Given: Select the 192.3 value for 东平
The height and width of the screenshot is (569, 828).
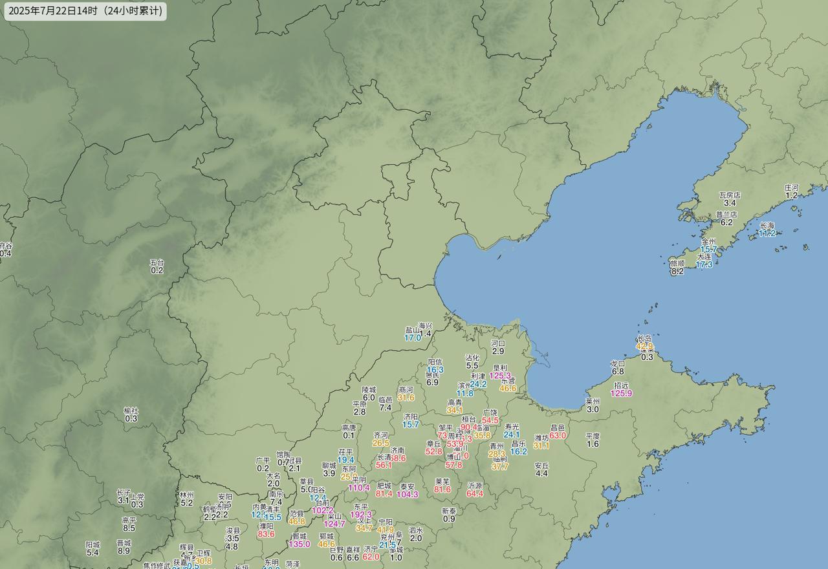Looking at the screenshot, I should [361, 515].
